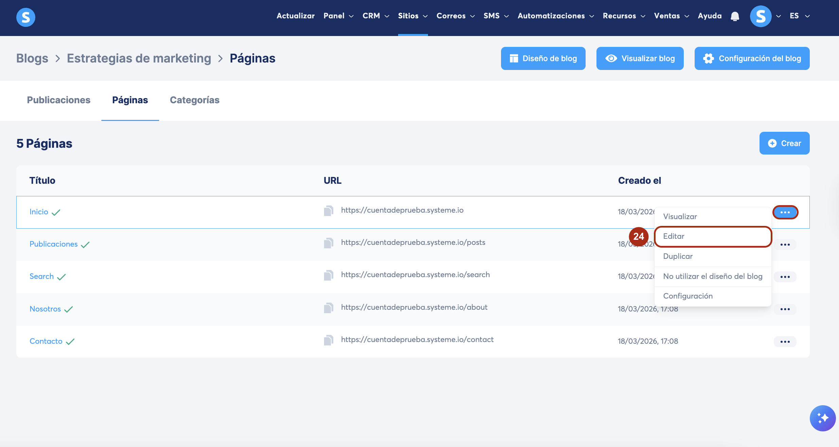Switch to the Categorías tab
Viewport: 839px width, 447px height.
[194, 100]
